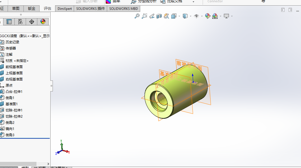Select 材质 <未指定> in tree
301x168 pixels.
[17, 61]
